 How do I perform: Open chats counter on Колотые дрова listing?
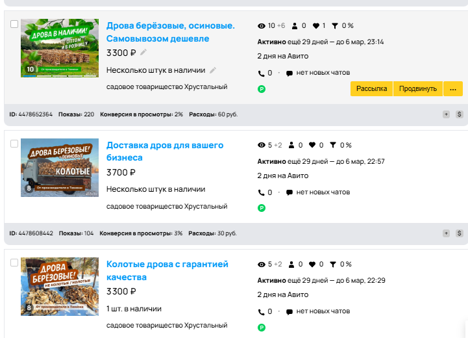(x=318, y=311)
